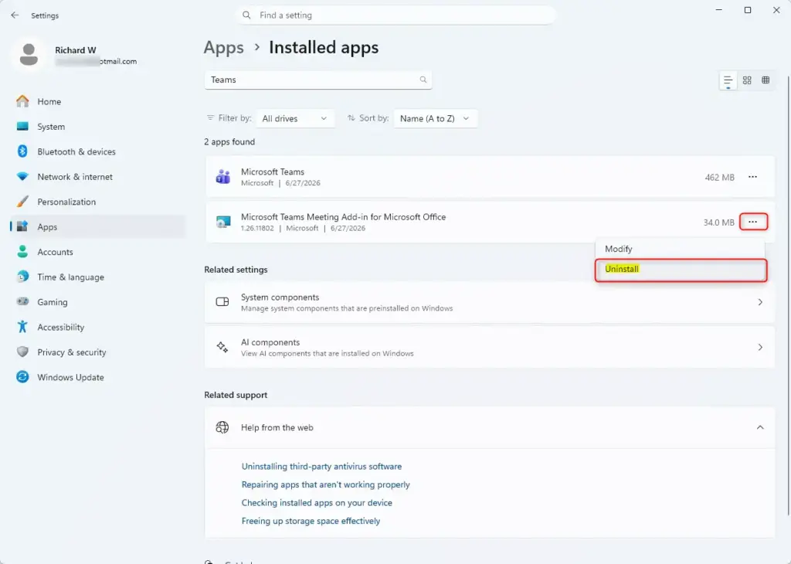Image resolution: width=791 pixels, height=564 pixels.
Task: Open System settings
Action: [x=98, y=127]
